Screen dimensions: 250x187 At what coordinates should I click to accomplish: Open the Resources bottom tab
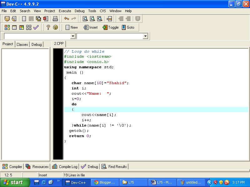(x=37, y=166)
